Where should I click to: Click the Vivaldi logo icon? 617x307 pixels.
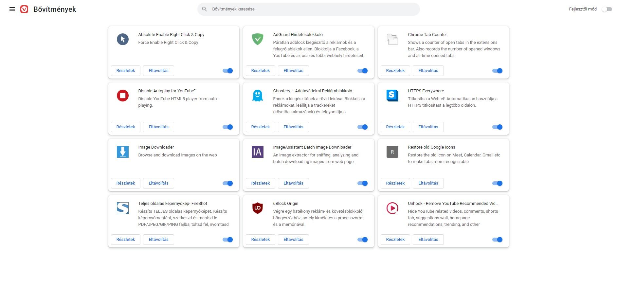(x=24, y=9)
